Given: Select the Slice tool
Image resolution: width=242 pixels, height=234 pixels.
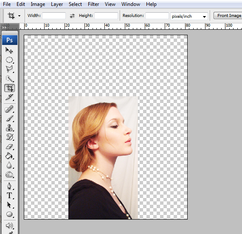Looking at the screenshot, I should [x=9, y=97].
